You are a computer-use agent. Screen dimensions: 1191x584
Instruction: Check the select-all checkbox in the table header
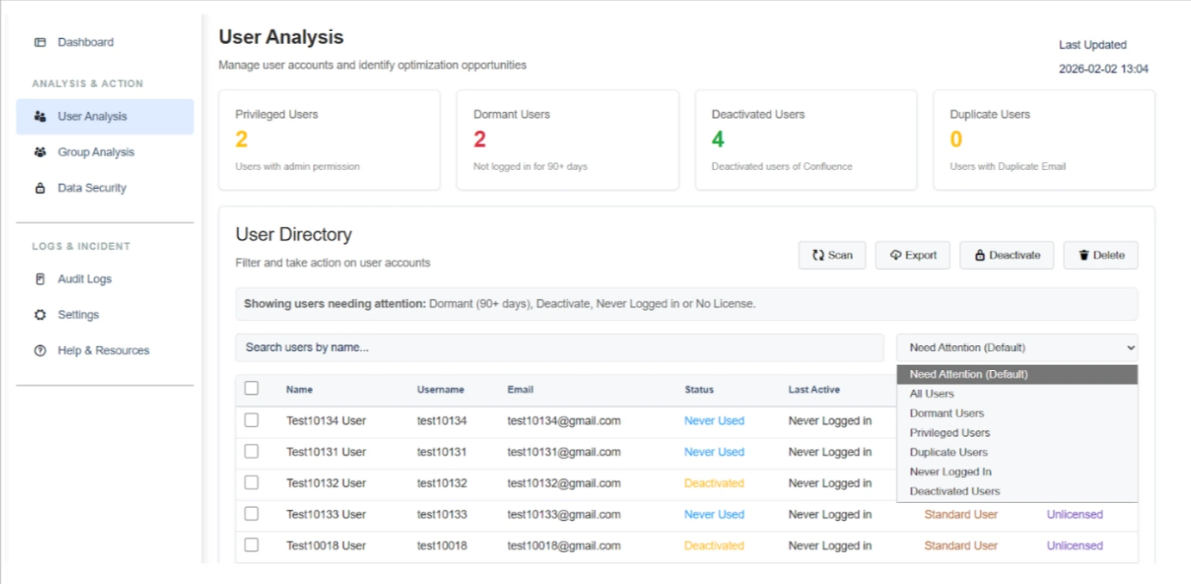[x=251, y=389]
